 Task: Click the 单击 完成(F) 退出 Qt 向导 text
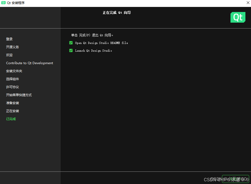click(92, 35)
